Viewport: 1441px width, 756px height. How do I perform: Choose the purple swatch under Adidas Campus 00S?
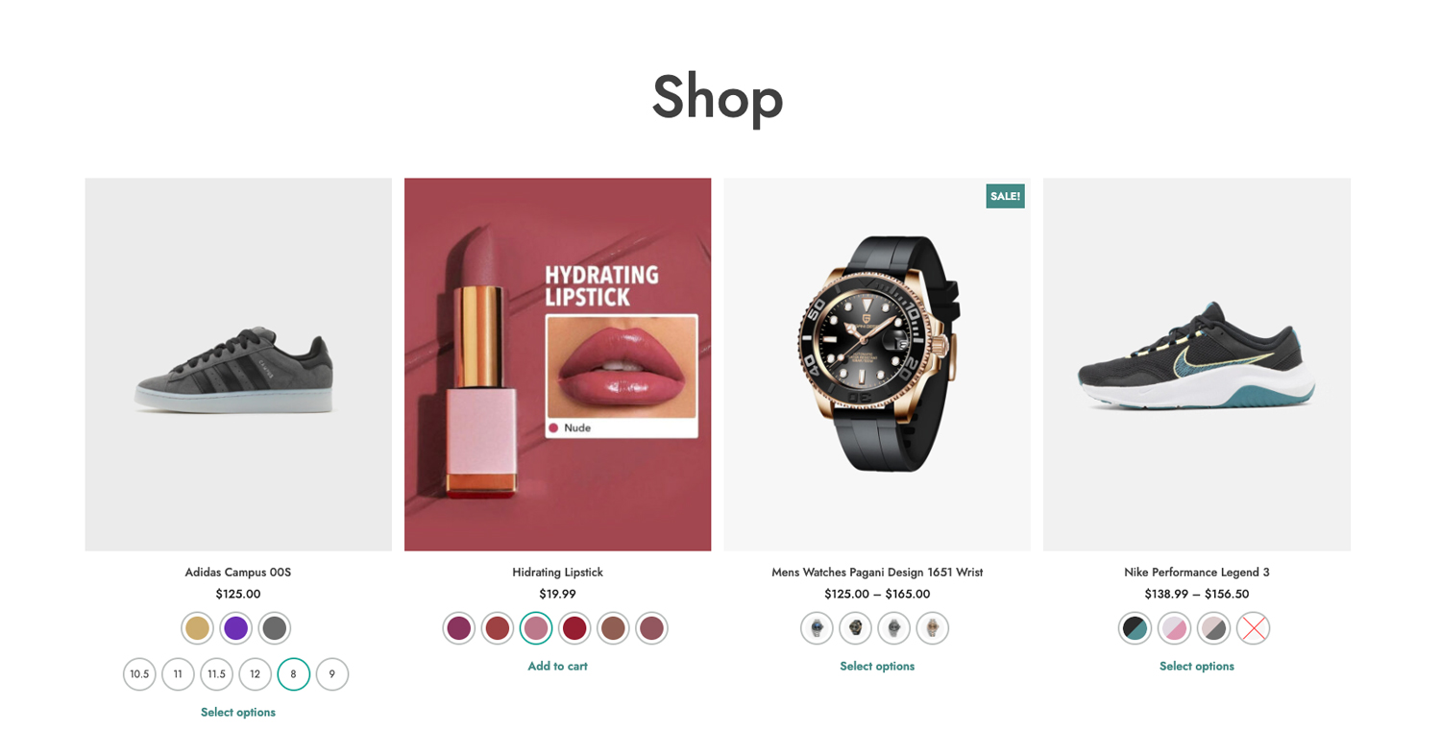(x=236, y=628)
